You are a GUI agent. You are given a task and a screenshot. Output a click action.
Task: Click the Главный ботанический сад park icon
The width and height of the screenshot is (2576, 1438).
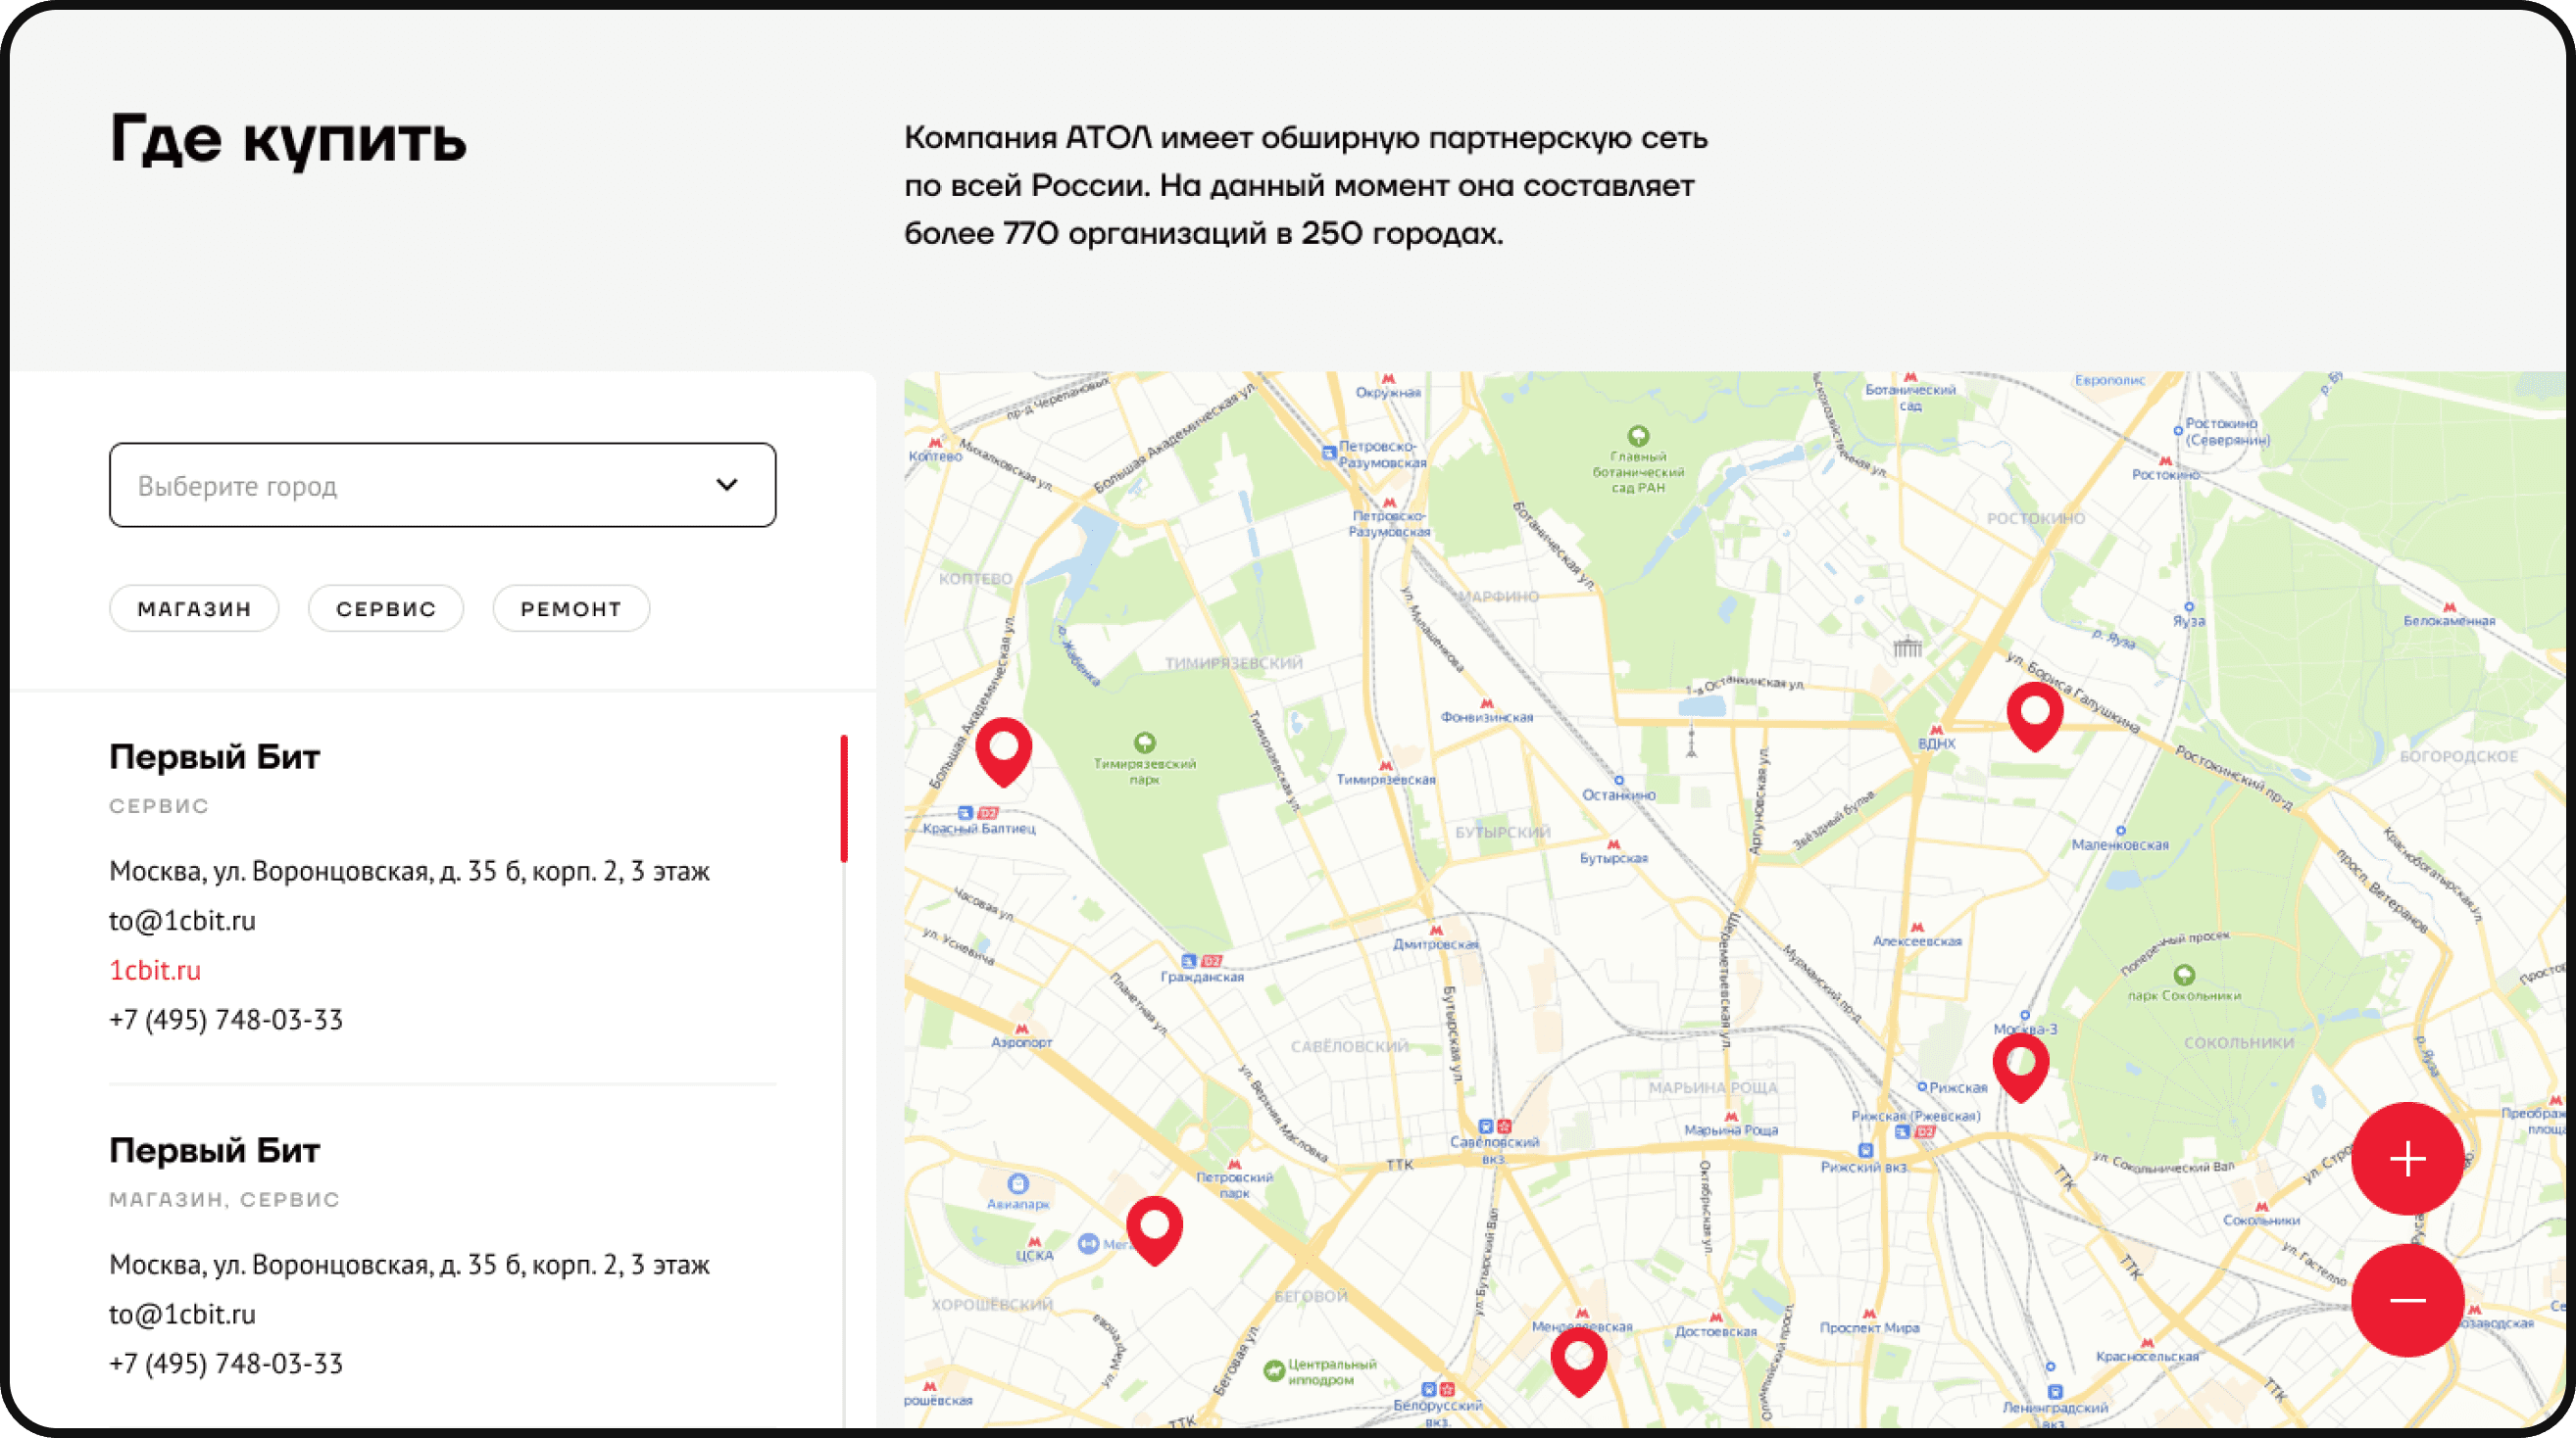1638,436
